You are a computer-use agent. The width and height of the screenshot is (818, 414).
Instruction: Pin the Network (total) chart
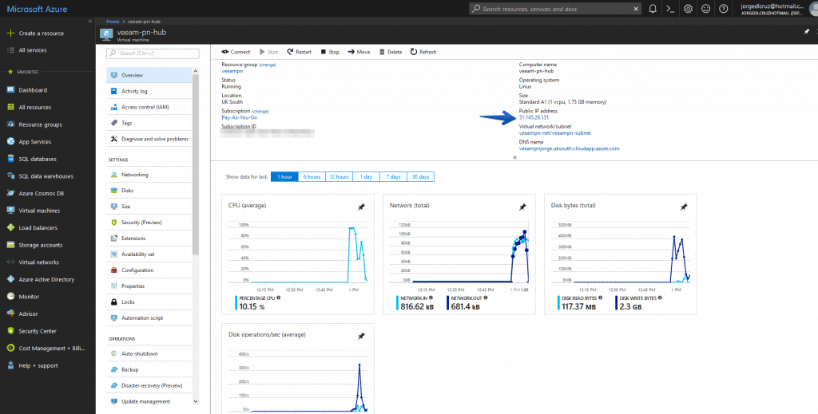pyautogui.click(x=522, y=207)
